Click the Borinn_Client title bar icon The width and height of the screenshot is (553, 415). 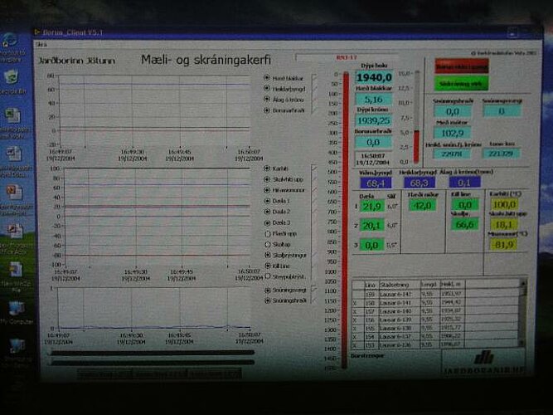pyautogui.click(x=37, y=32)
